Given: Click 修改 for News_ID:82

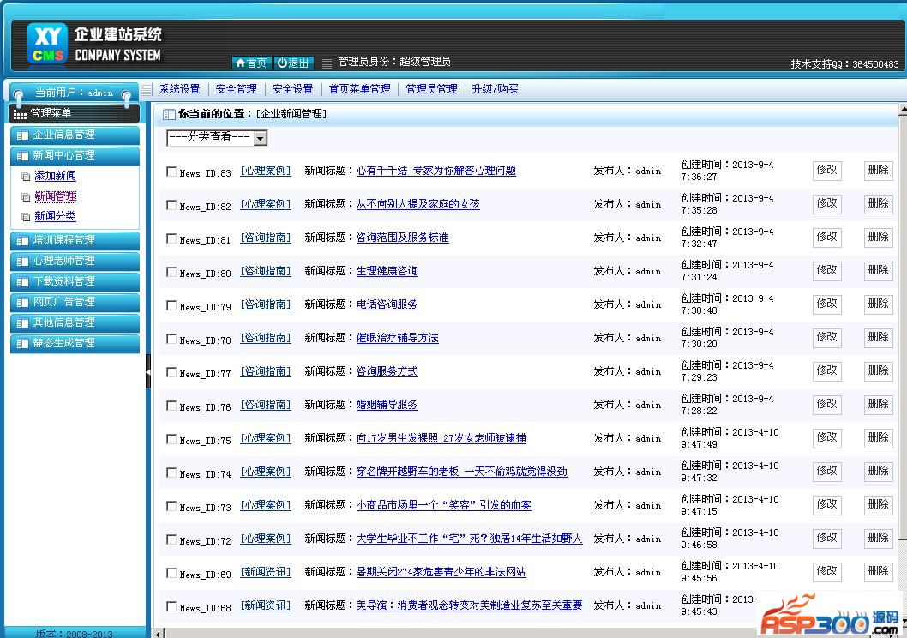Looking at the screenshot, I should tap(826, 204).
